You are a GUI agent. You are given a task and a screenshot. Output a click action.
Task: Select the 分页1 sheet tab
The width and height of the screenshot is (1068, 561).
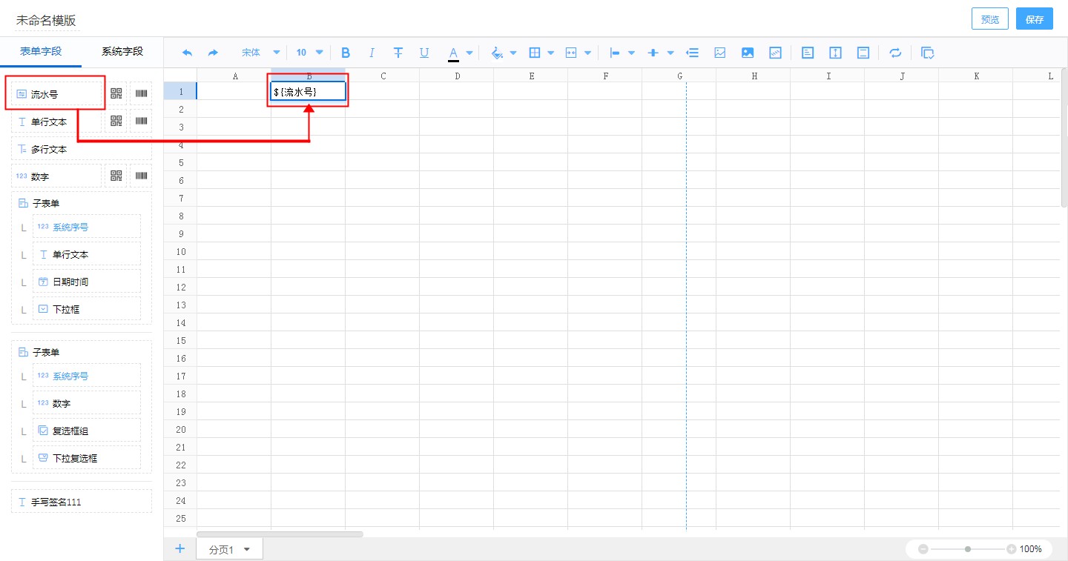click(221, 549)
